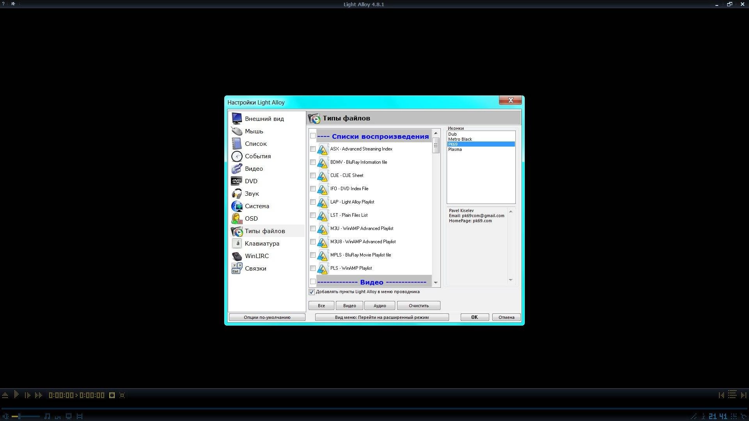Open Видео settings section
Viewport: 749px width, 421px height.
pos(266,168)
